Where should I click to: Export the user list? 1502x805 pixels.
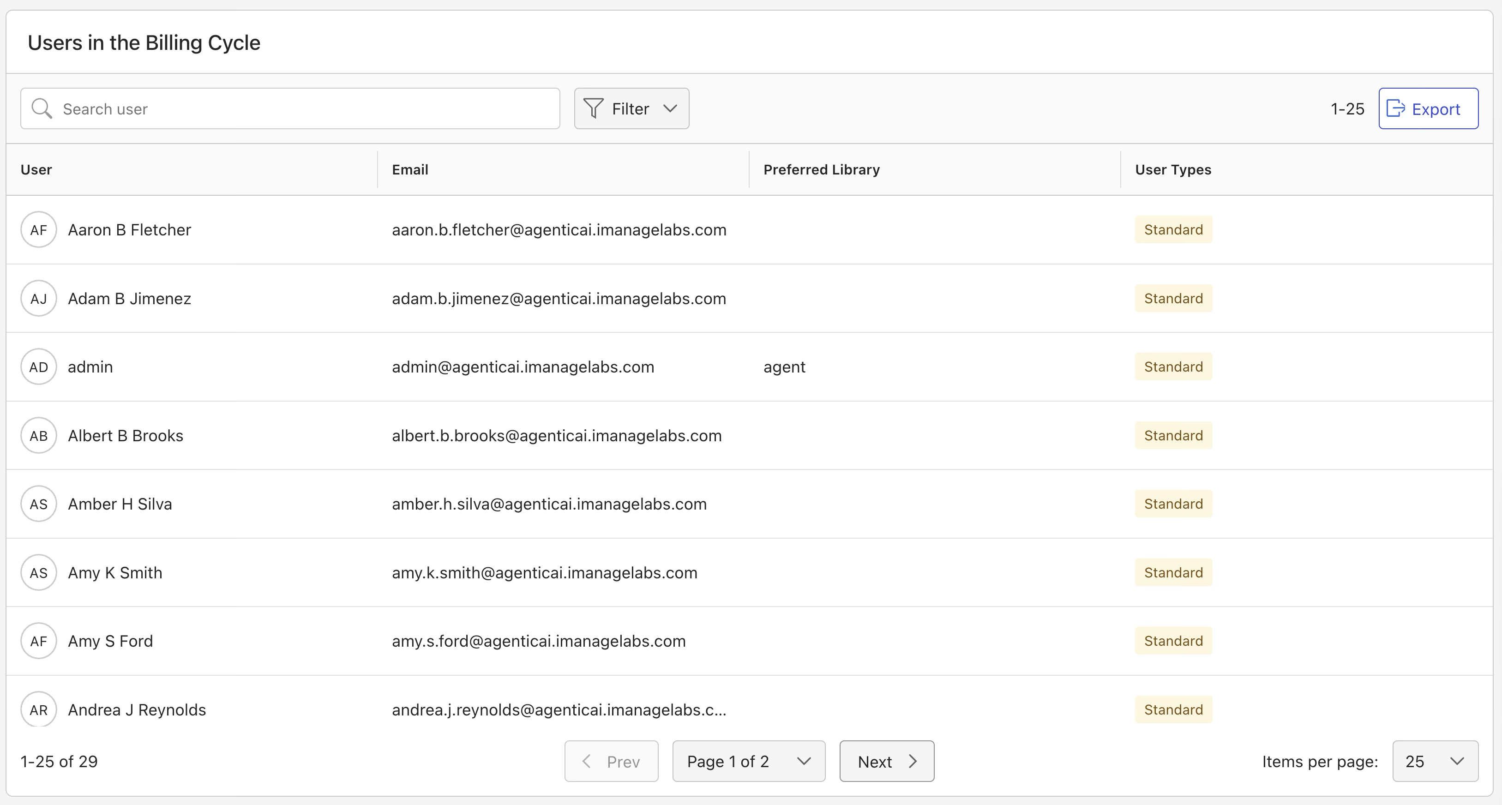[1429, 108]
